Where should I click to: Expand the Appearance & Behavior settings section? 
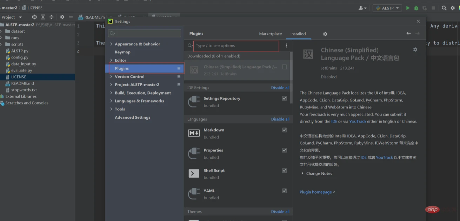(111, 44)
